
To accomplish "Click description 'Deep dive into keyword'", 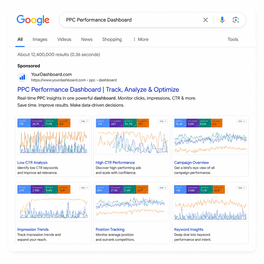I will click(x=192, y=235).
